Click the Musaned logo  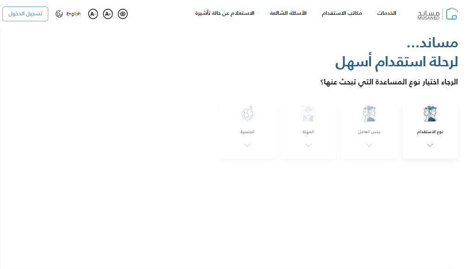(x=438, y=14)
